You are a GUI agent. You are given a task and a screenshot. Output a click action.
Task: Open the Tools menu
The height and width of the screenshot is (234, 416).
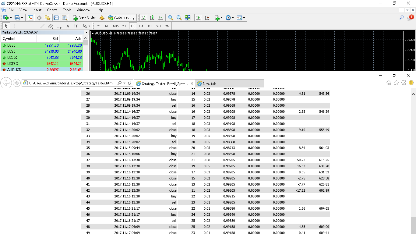tap(67, 10)
